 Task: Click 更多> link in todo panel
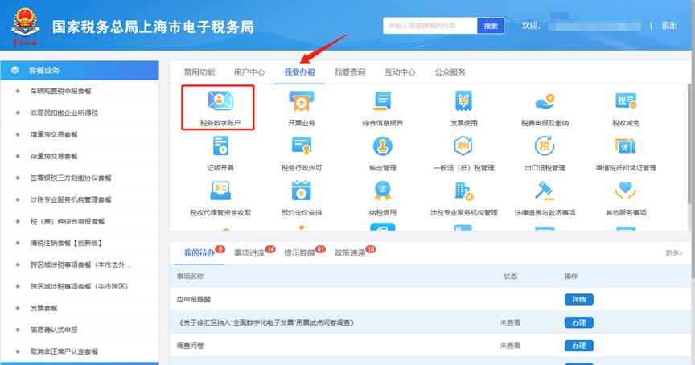(674, 253)
